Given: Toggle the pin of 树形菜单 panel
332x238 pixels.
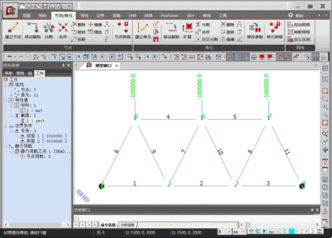Looking at the screenshot, I should (63, 65).
